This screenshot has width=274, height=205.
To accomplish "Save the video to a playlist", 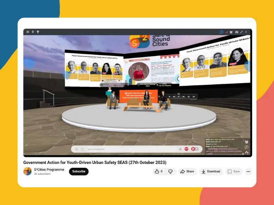I will click(234, 172).
